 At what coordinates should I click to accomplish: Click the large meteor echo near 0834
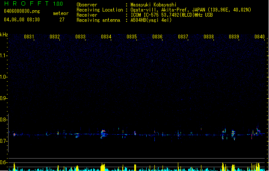[x=103, y=134]
